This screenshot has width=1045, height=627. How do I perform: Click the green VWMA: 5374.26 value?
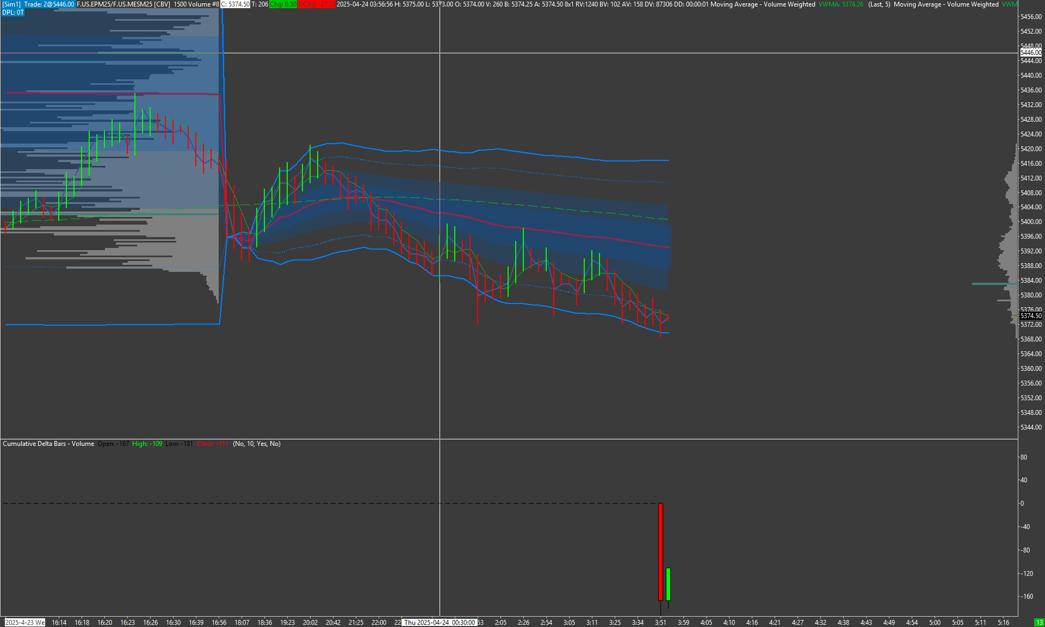pos(840,4)
